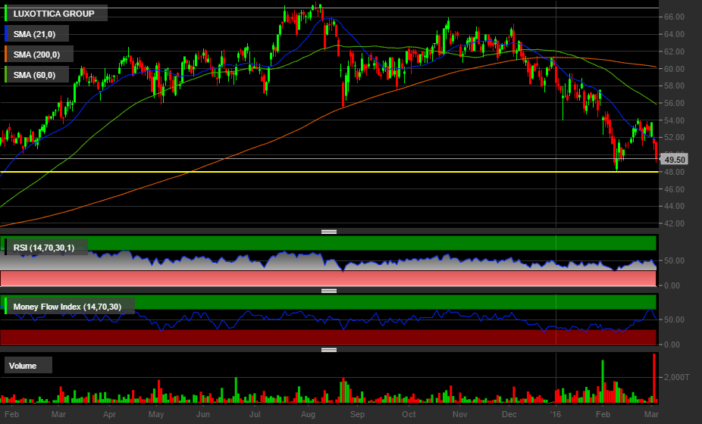Click the '16 year marker on time axis
Image resolution: width=702 pixels, height=424 pixels.
pos(555,414)
